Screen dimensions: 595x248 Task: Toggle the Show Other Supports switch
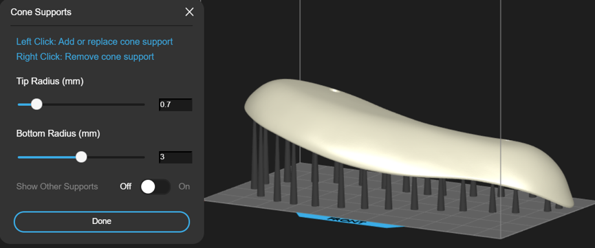point(155,187)
